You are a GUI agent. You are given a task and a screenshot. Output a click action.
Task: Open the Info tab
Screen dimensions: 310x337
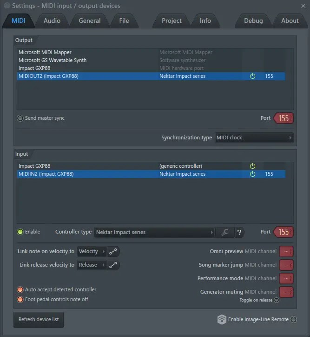[205, 21]
